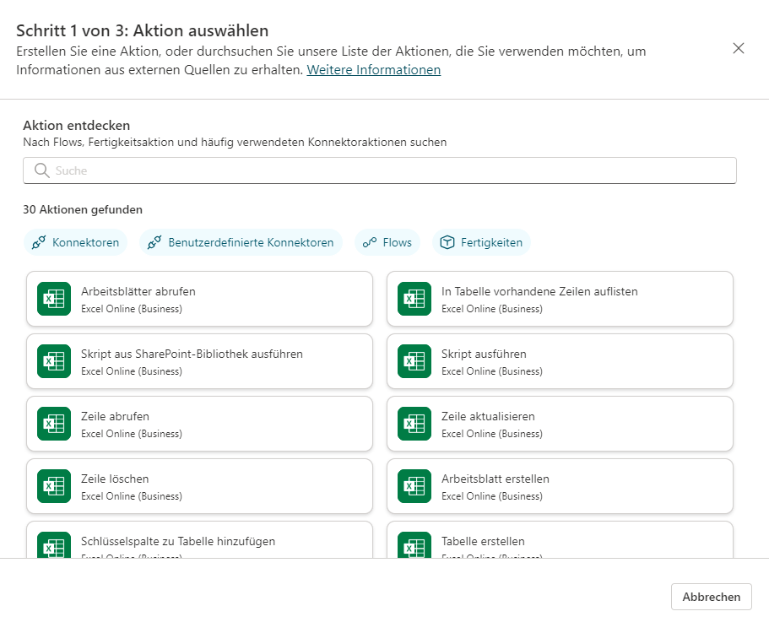Click into the Suche input field
769x633 pixels.
[x=388, y=170]
